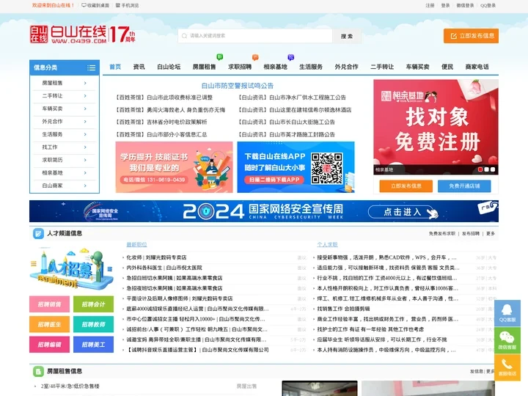
Task: Click the 招聘销售 pink button
Action: click(50, 304)
